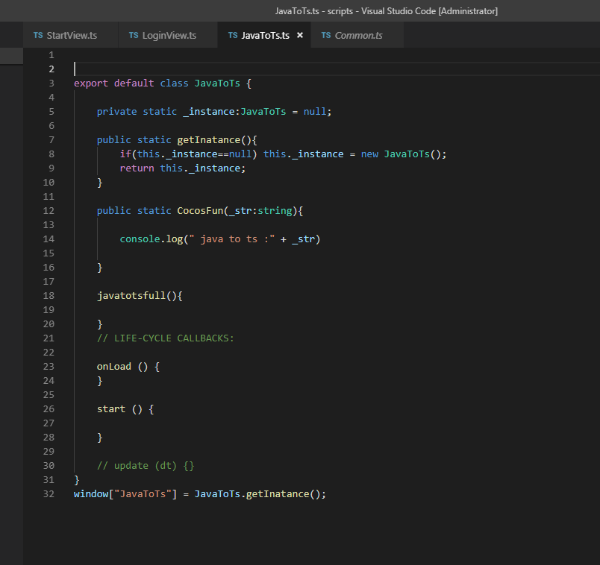Screen dimensions: 600x565
Task: Click the TS icon on JavaToTs.ts tab
Action: [x=233, y=35]
